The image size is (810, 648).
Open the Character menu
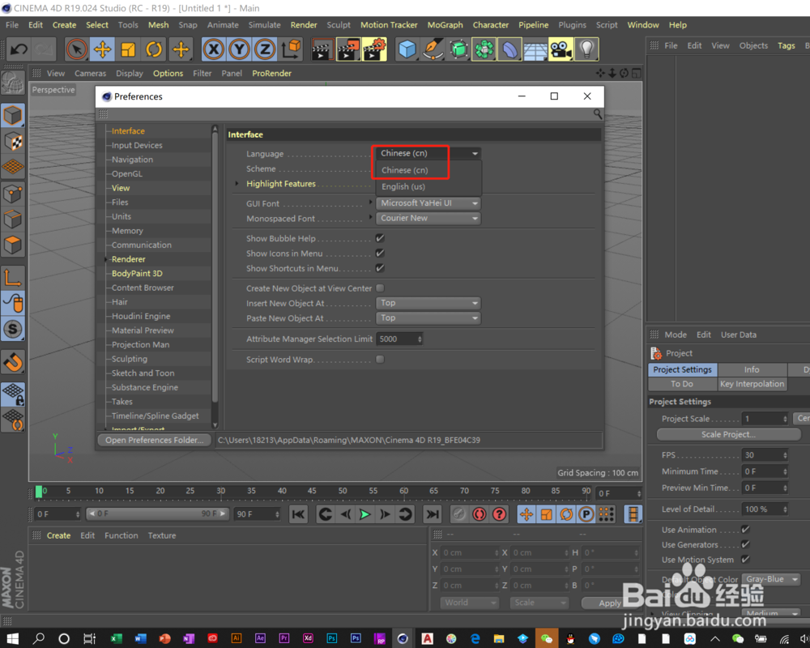490,25
